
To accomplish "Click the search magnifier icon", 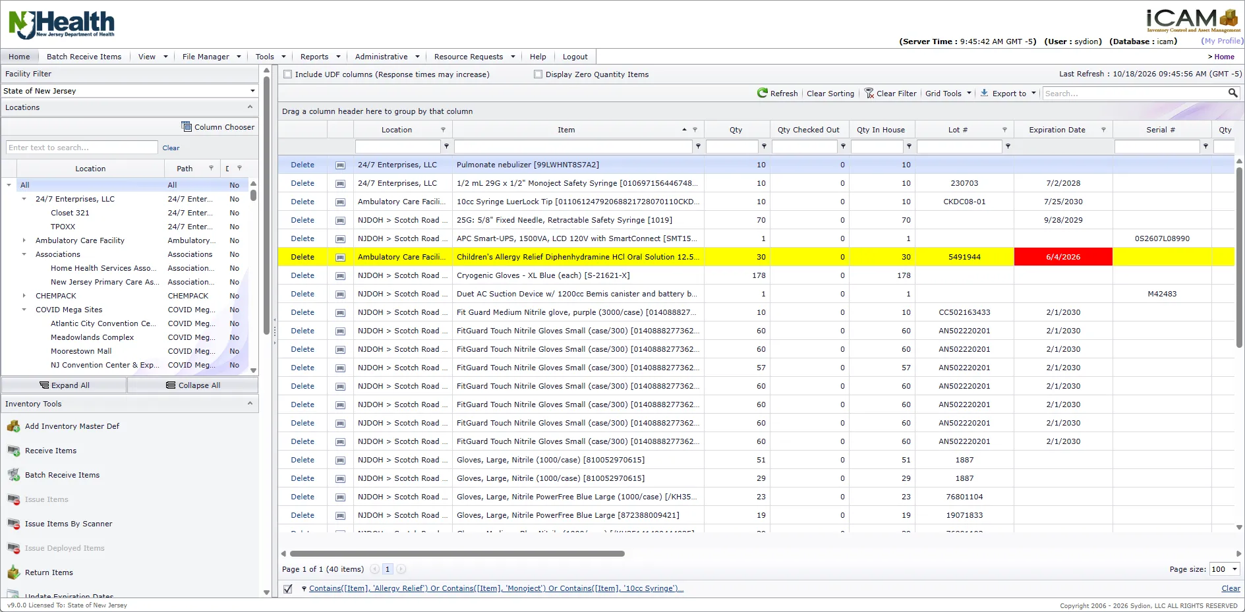I will point(1232,93).
